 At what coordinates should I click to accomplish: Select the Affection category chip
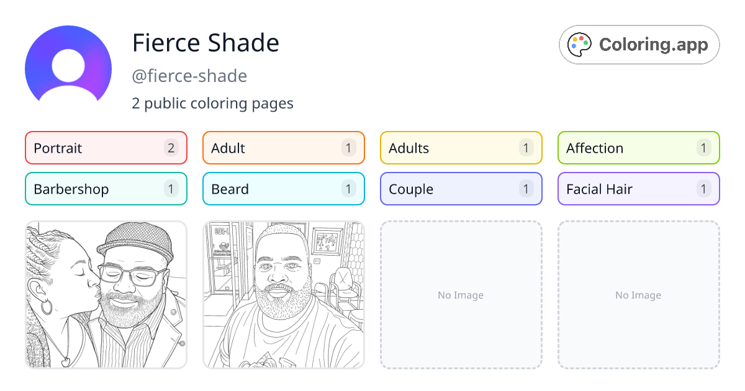[638, 148]
